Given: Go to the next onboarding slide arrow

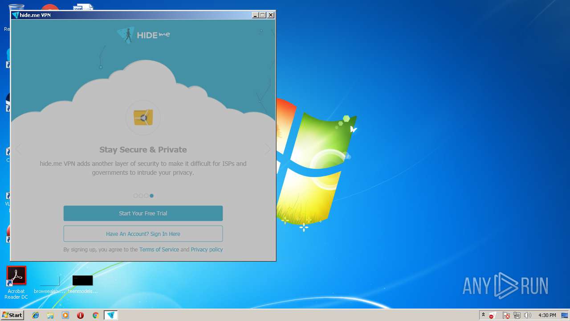Looking at the screenshot, I should 268,149.
